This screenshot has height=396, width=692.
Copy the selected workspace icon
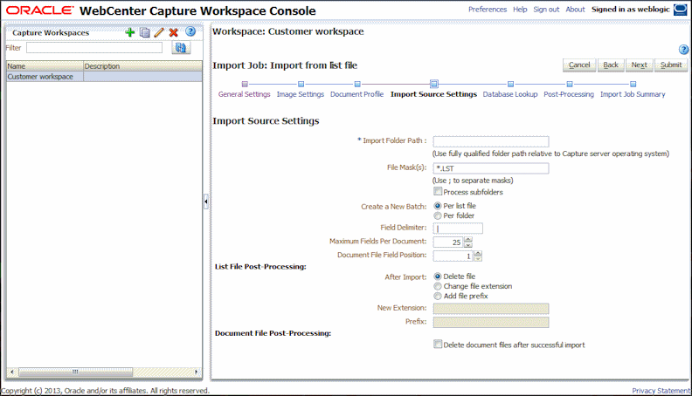[x=144, y=32]
